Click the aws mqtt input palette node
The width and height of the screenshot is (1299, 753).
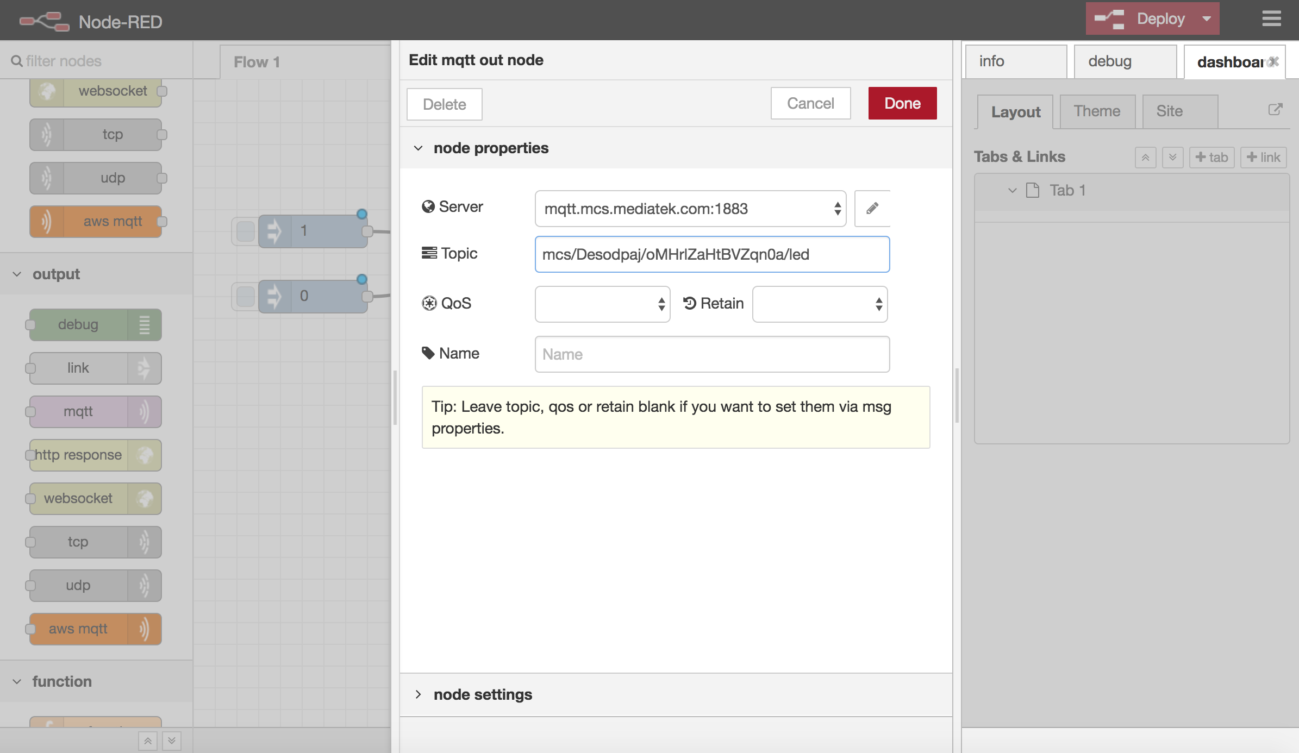pyautogui.click(x=96, y=222)
